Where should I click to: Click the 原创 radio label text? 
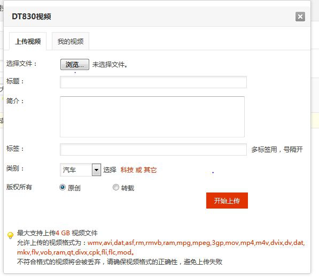click(x=74, y=188)
